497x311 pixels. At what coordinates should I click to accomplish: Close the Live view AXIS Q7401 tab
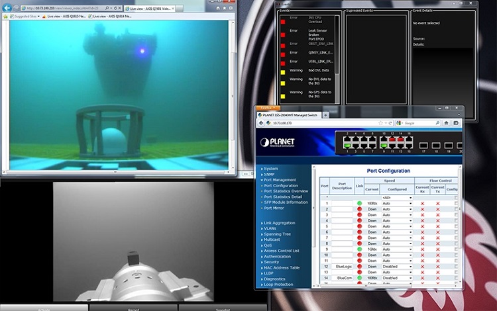(173, 9)
